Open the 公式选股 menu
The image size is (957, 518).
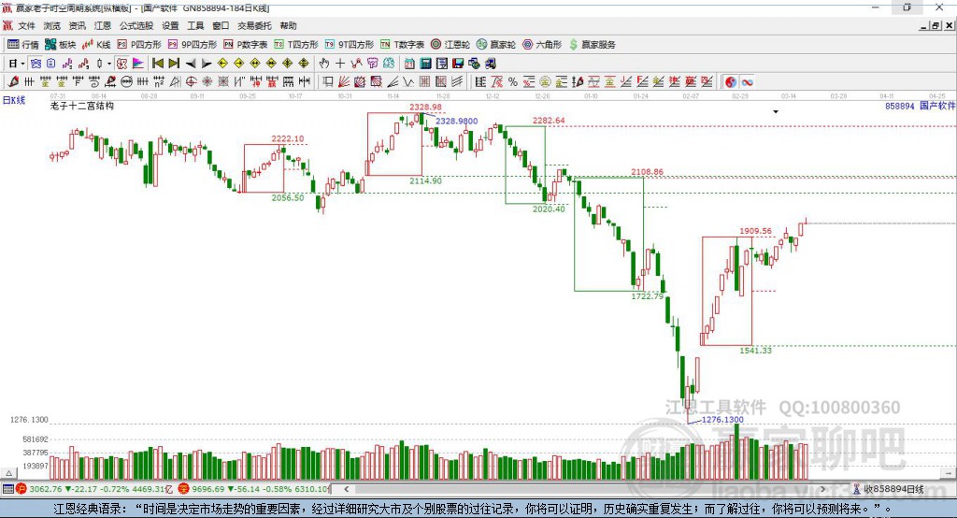(x=136, y=25)
